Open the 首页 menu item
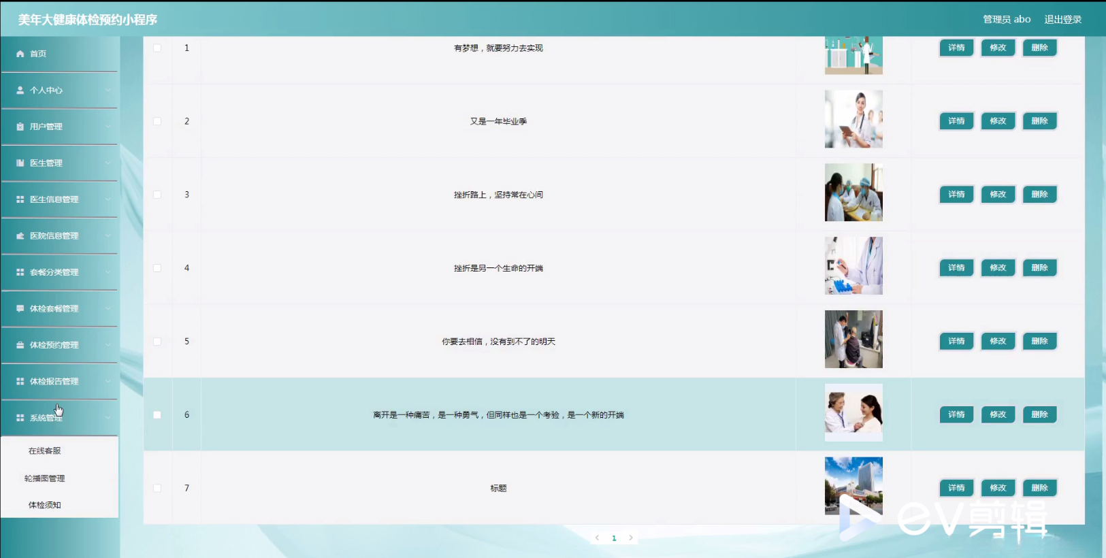 point(59,54)
